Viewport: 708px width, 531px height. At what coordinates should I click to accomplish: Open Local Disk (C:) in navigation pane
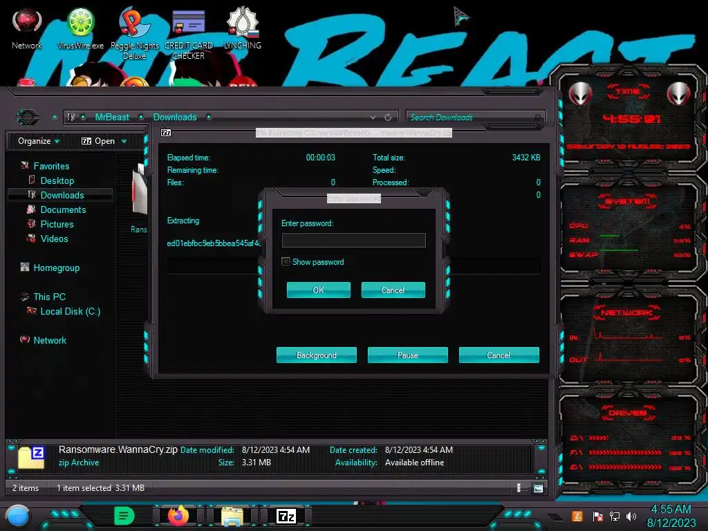[x=70, y=311]
